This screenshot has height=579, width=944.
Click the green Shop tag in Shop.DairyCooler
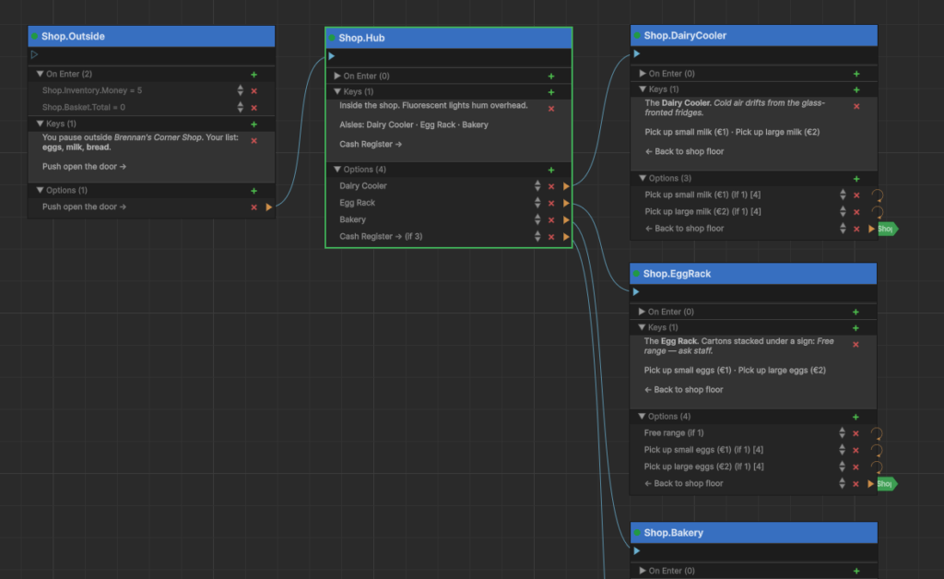(888, 229)
